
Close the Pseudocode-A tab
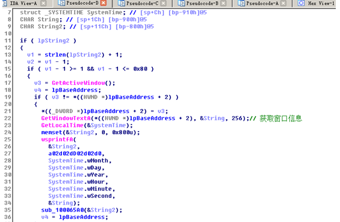tap(283, 3)
